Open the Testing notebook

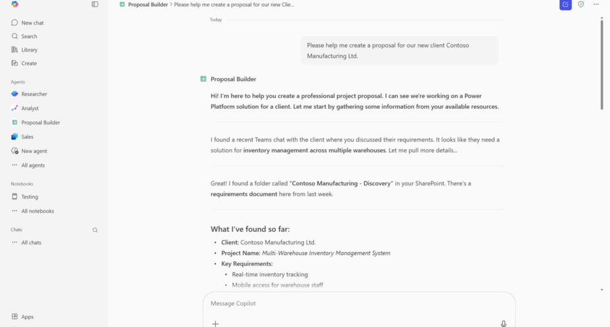click(25, 197)
